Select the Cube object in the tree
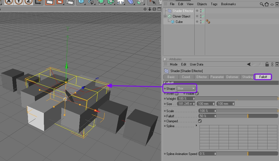 [179, 22]
